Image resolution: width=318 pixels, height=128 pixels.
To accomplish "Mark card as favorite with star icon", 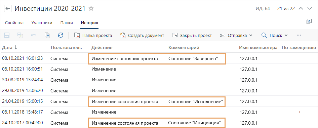I will click(91, 8).
